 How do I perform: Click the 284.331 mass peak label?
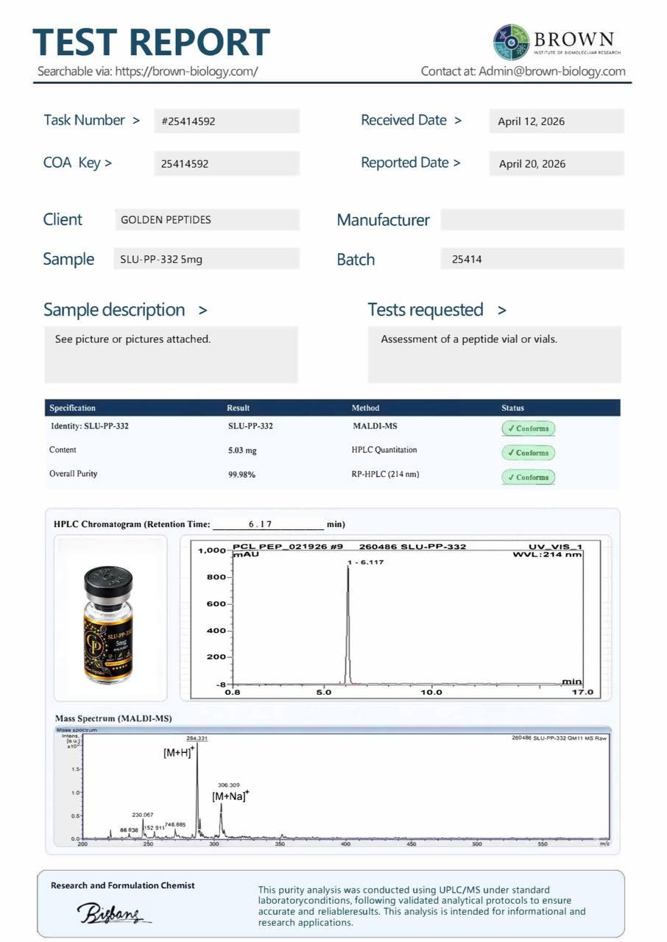click(197, 738)
